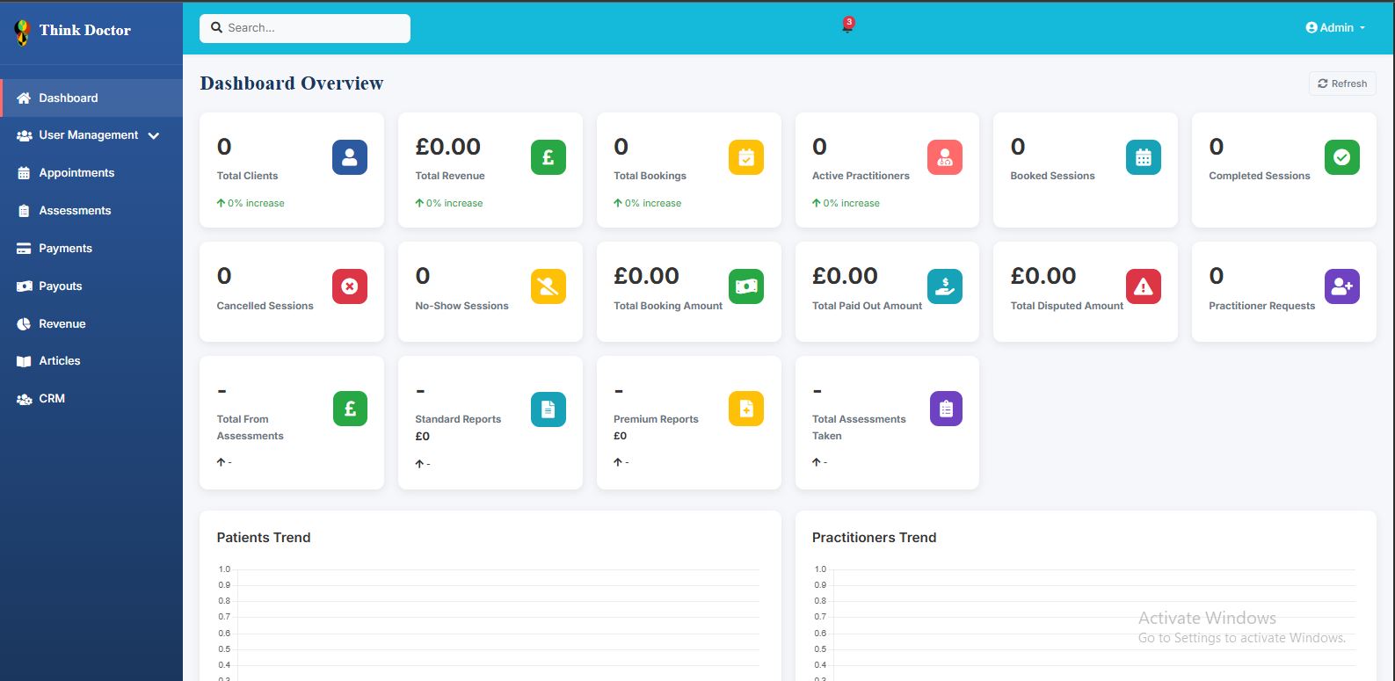Click the Booked Sessions label
This screenshot has height=681, width=1395.
point(1052,176)
